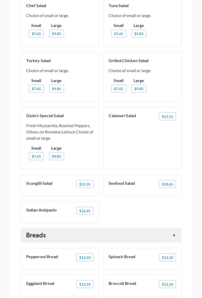Add small Turkey Salad for $7.65
The width and height of the screenshot is (202, 298).
tap(36, 89)
